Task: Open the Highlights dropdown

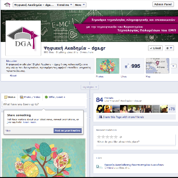Action: pos(90,87)
